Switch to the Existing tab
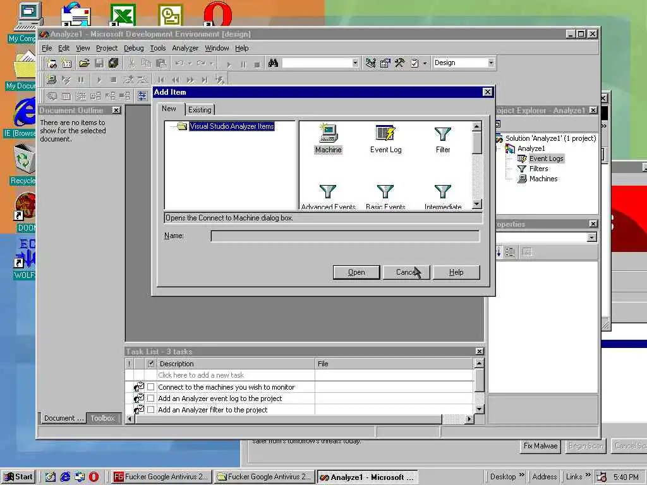Viewport: 647px width, 485px height. pyautogui.click(x=200, y=110)
